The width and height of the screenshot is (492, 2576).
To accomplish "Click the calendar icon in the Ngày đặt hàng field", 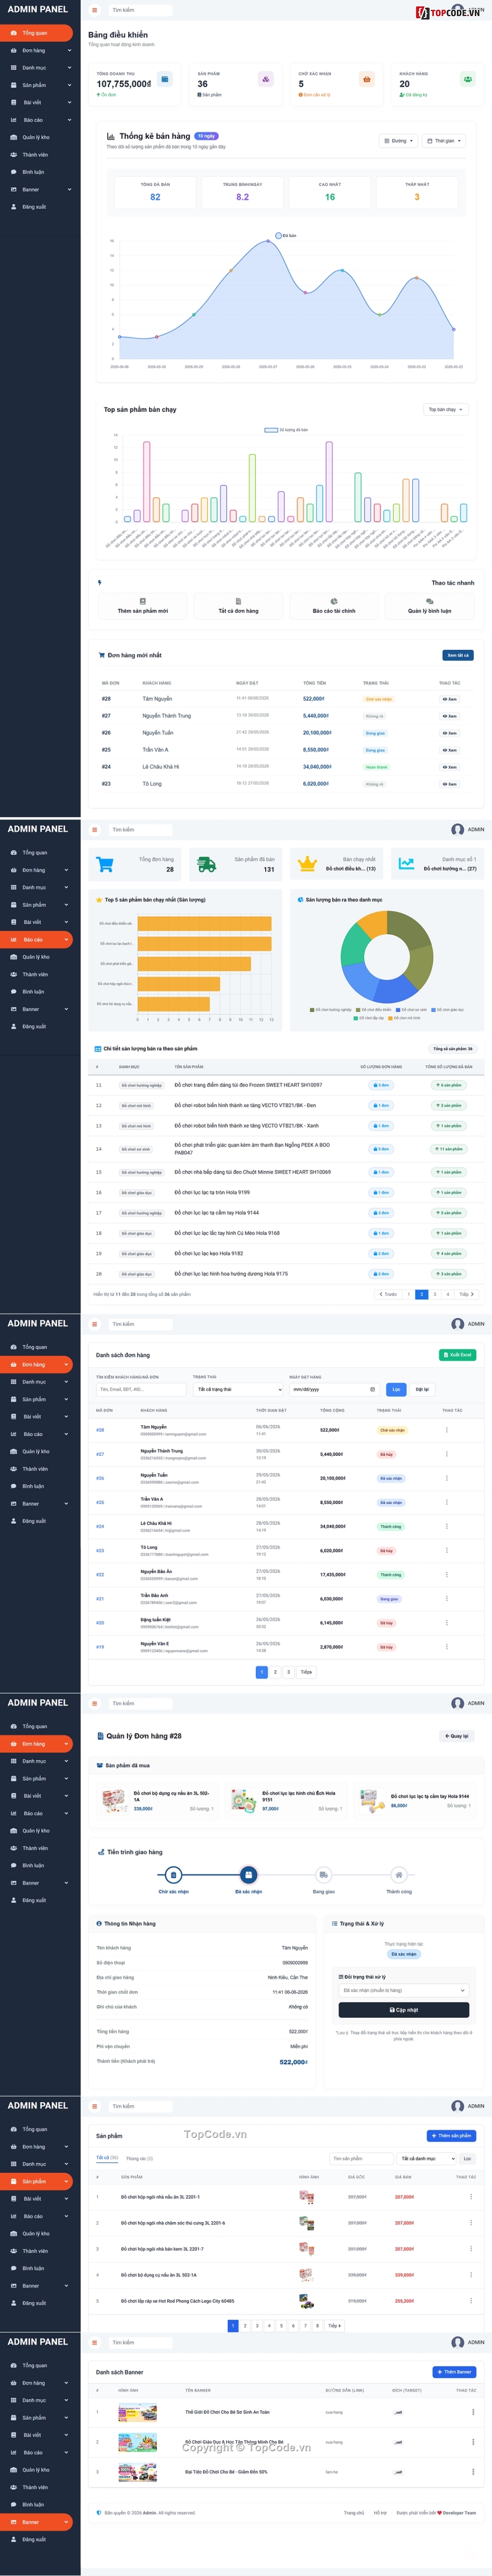I will (373, 1389).
